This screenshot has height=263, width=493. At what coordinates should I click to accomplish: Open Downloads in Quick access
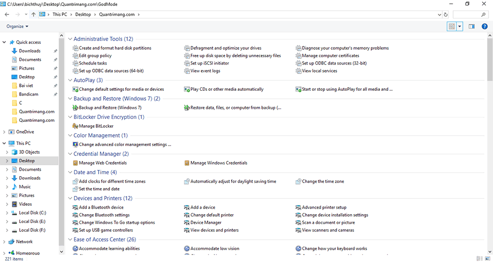30,51
